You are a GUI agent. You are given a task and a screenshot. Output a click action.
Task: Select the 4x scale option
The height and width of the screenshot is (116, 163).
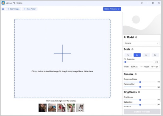[146, 55]
